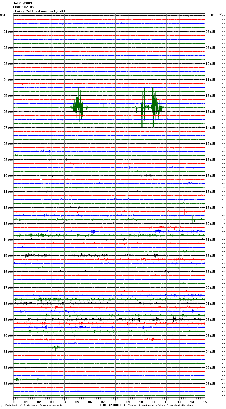Click the 04:00 MST time label

click(x=8, y=80)
